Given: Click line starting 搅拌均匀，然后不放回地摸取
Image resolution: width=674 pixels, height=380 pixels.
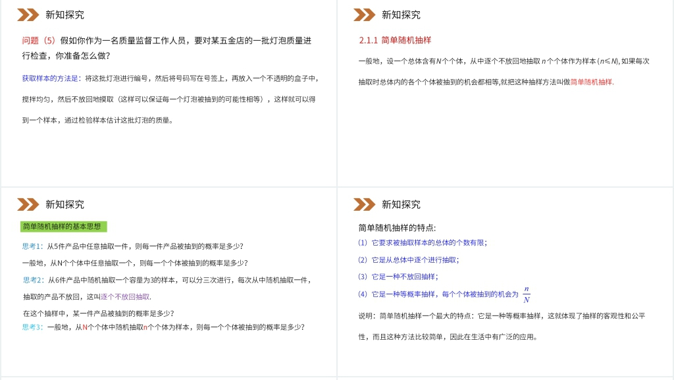Looking at the screenshot, I should (x=169, y=99).
